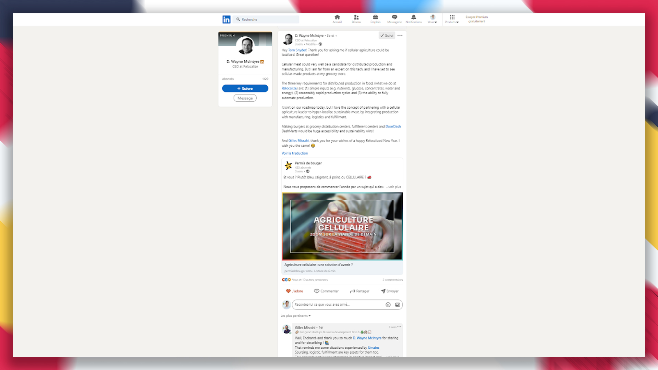
Task: Click the Message button in sidebar
Action: click(245, 98)
